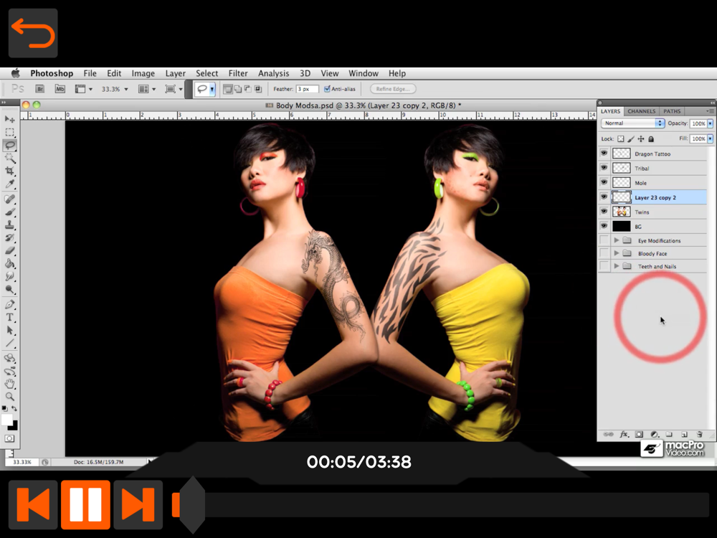Open the layer Opacity slider arrow
This screenshot has height=538, width=717.
tap(710, 123)
